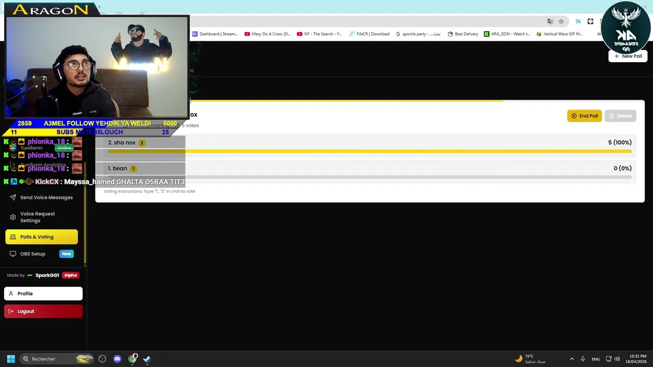Select the "1. bean" poll option

click(x=370, y=171)
